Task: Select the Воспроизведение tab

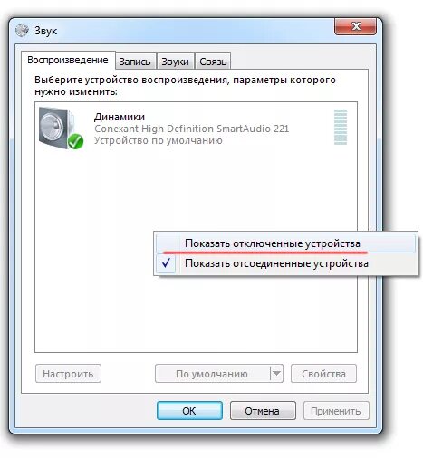Action: click(68, 60)
